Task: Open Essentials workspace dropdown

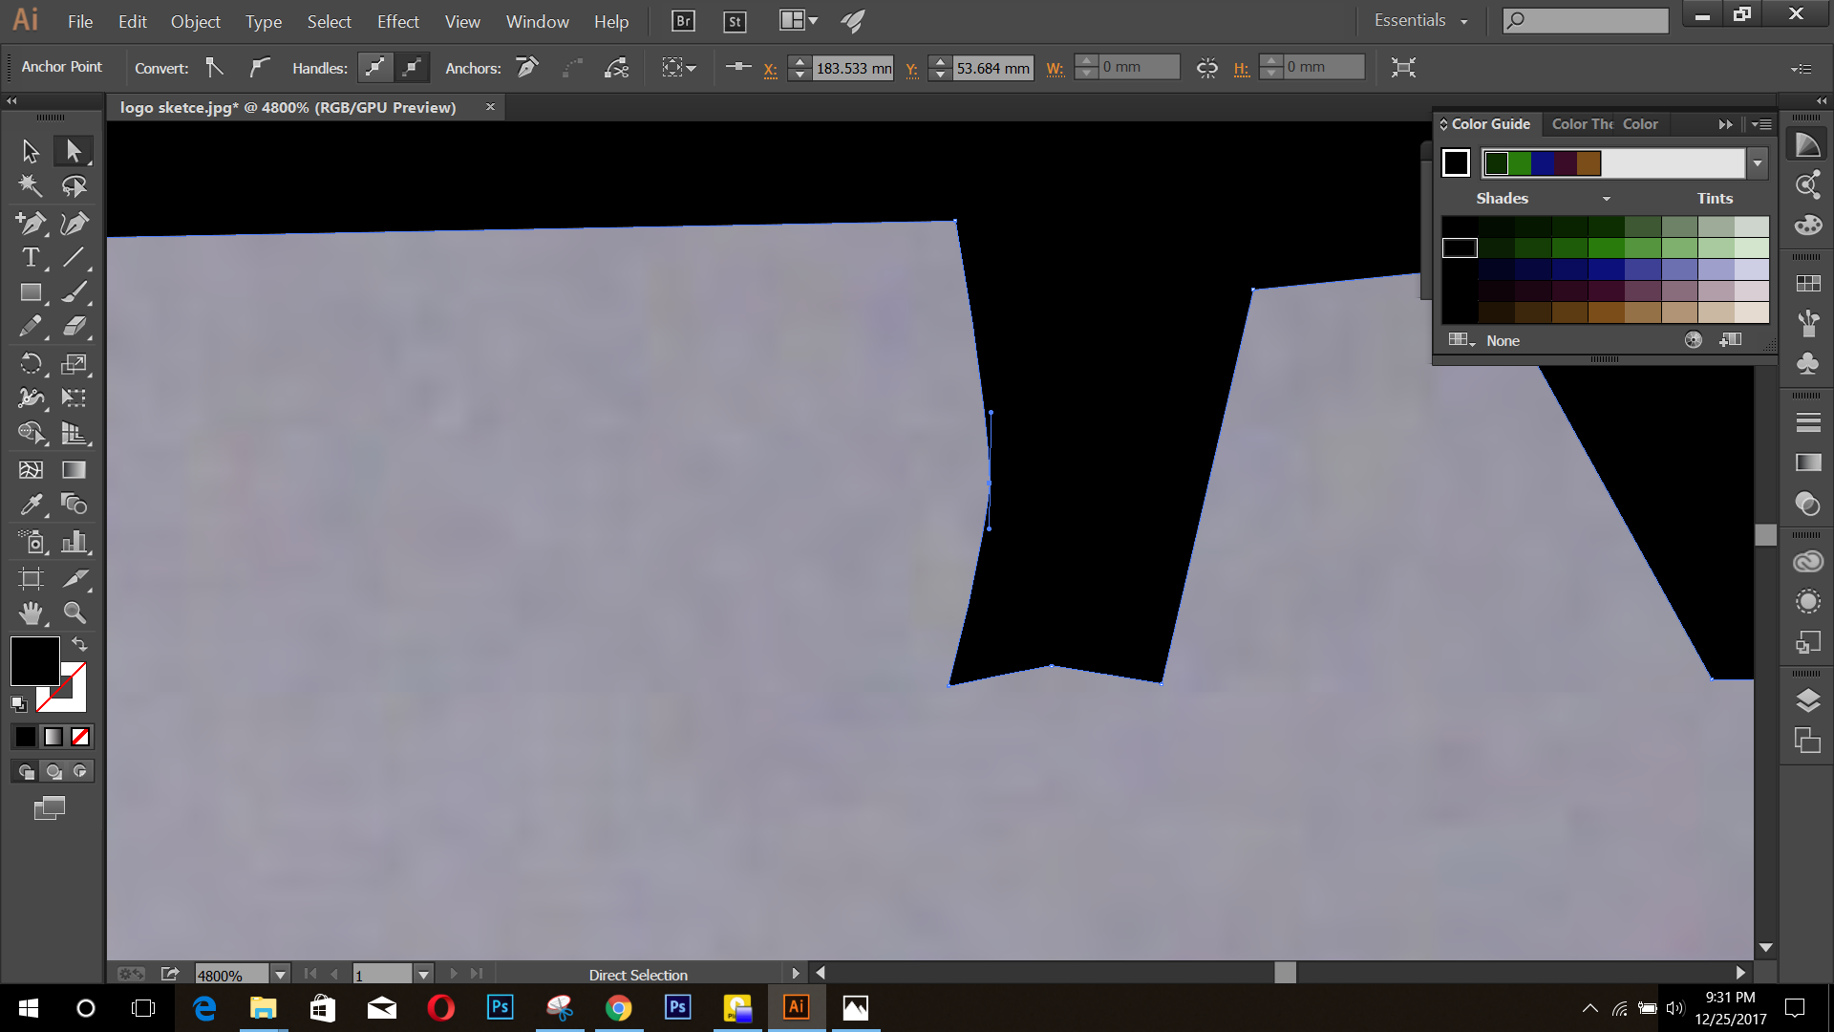Action: (x=1420, y=21)
